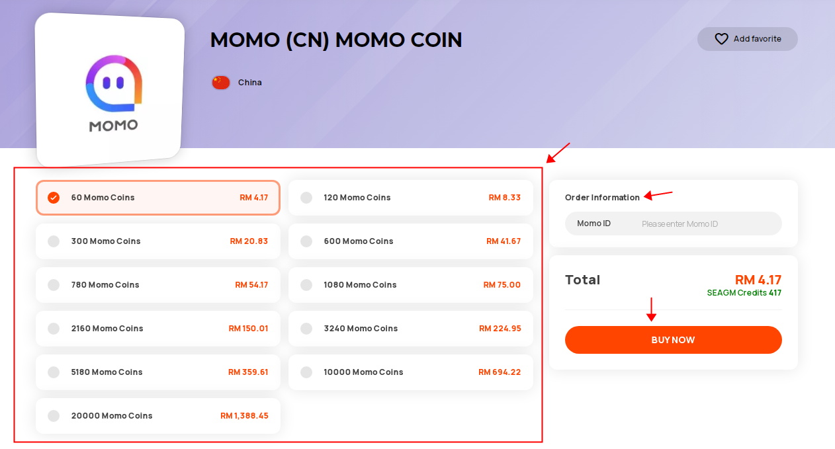Image resolution: width=835 pixels, height=449 pixels.
Task: Click the heart icon in Add favorite
Action: (721, 39)
